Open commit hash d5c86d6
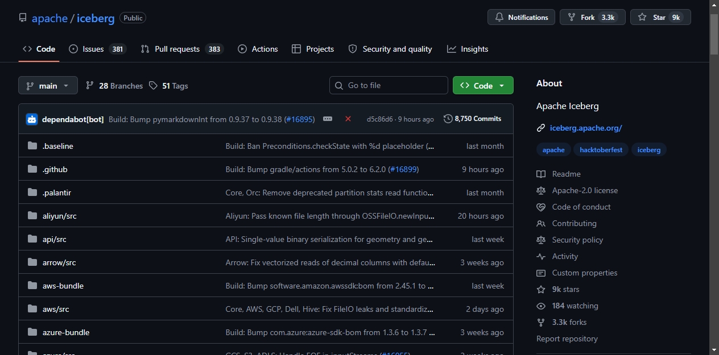 (x=380, y=119)
